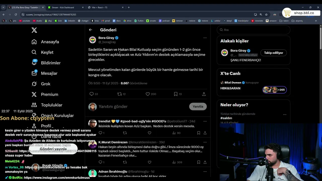View stats with 309 views
The image size is (322, 181).
tap(177, 162)
